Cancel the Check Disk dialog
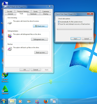 point(87,39)
